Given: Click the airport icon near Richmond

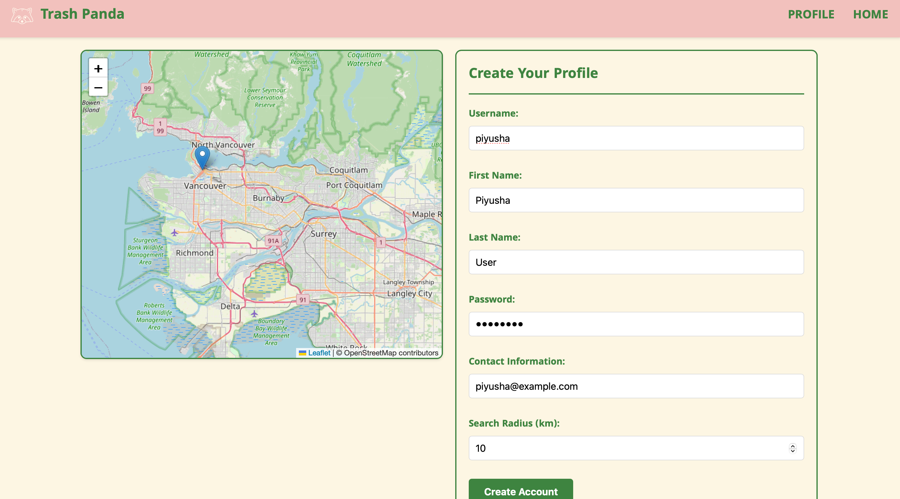Looking at the screenshot, I should coord(174,232).
